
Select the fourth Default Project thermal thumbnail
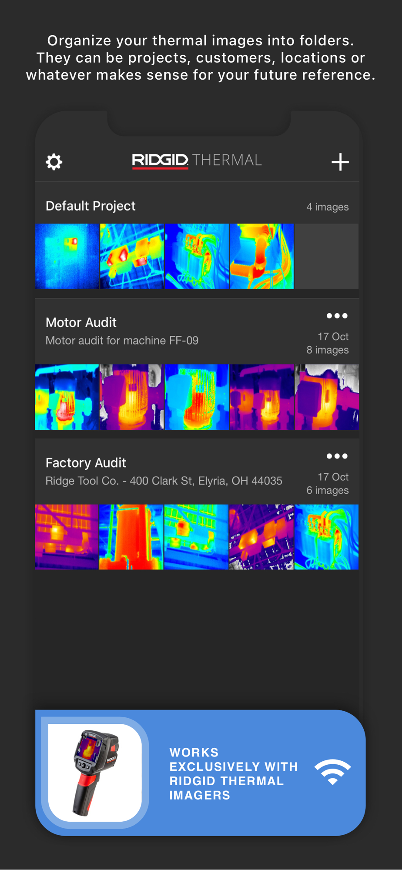[x=262, y=256]
